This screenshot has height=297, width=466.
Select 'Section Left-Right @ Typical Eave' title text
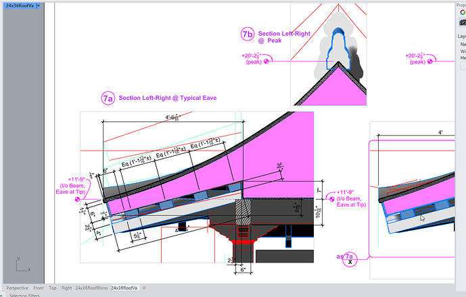pyautogui.click(x=168, y=98)
